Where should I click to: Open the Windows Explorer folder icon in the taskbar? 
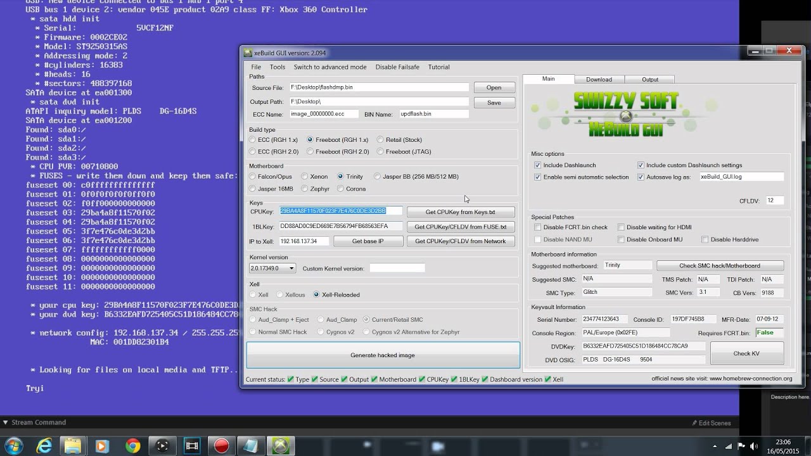pos(72,446)
